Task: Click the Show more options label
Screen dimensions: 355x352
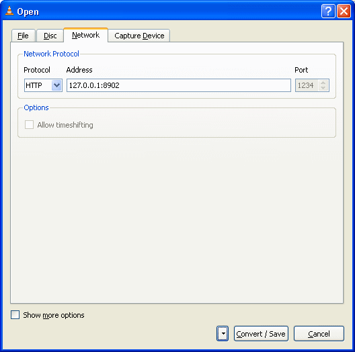Action: (x=54, y=315)
